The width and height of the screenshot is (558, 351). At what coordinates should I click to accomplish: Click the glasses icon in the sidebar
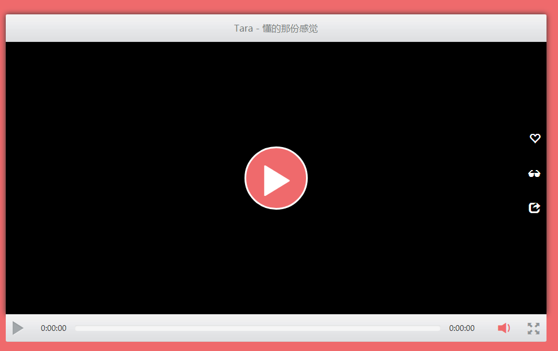534,173
